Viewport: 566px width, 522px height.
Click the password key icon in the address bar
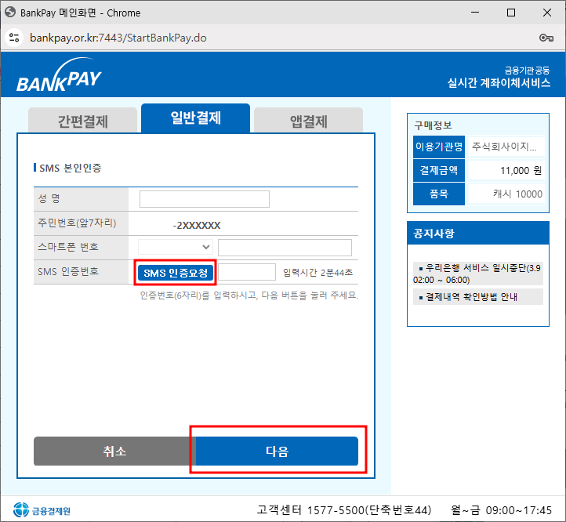(x=546, y=38)
